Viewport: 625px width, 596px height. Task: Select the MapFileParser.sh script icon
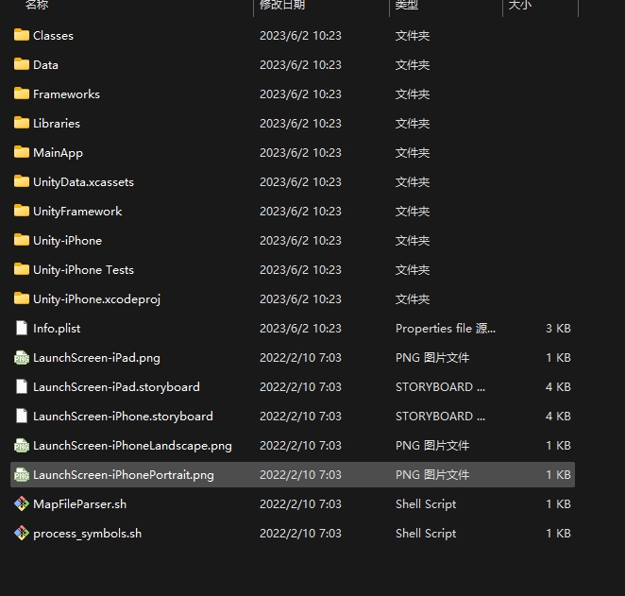coord(22,504)
